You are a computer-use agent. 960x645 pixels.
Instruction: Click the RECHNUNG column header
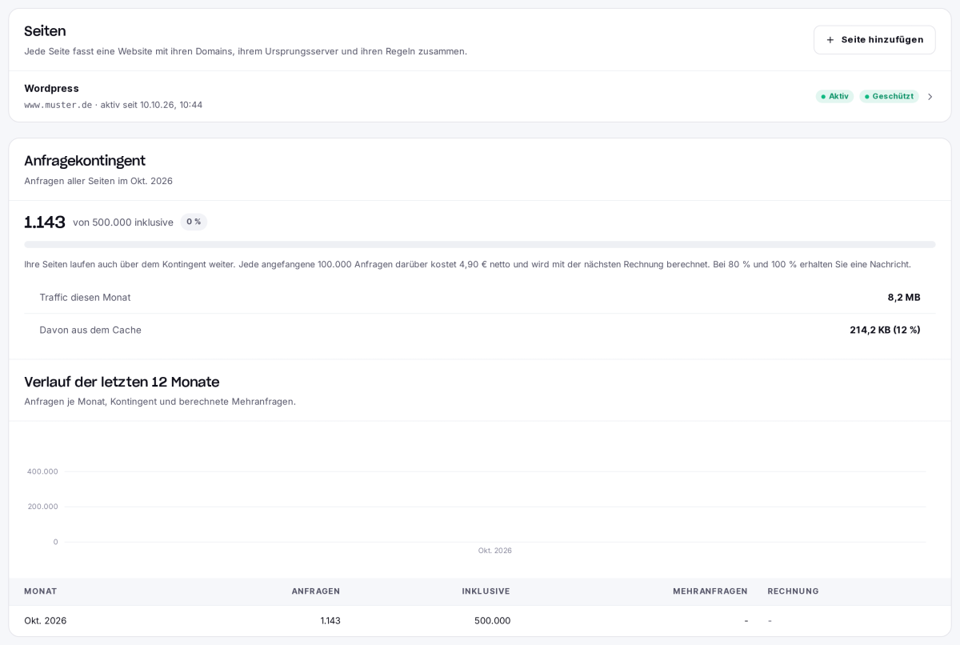793,591
